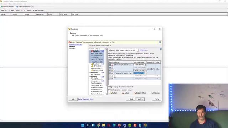Click the up arrow of settings list scrollbar
The image size is (228, 128).
105,49
